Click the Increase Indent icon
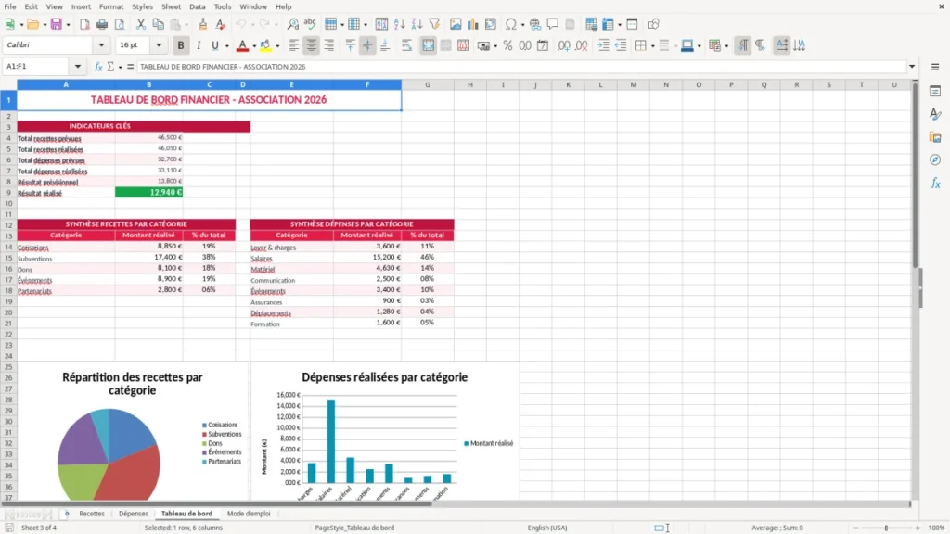 [603, 45]
